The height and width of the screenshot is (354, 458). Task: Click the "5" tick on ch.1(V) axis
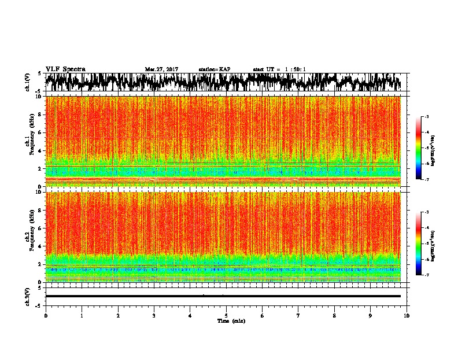point(39,73)
